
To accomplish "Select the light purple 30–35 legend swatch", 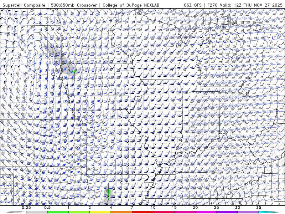I will [248, 212].
